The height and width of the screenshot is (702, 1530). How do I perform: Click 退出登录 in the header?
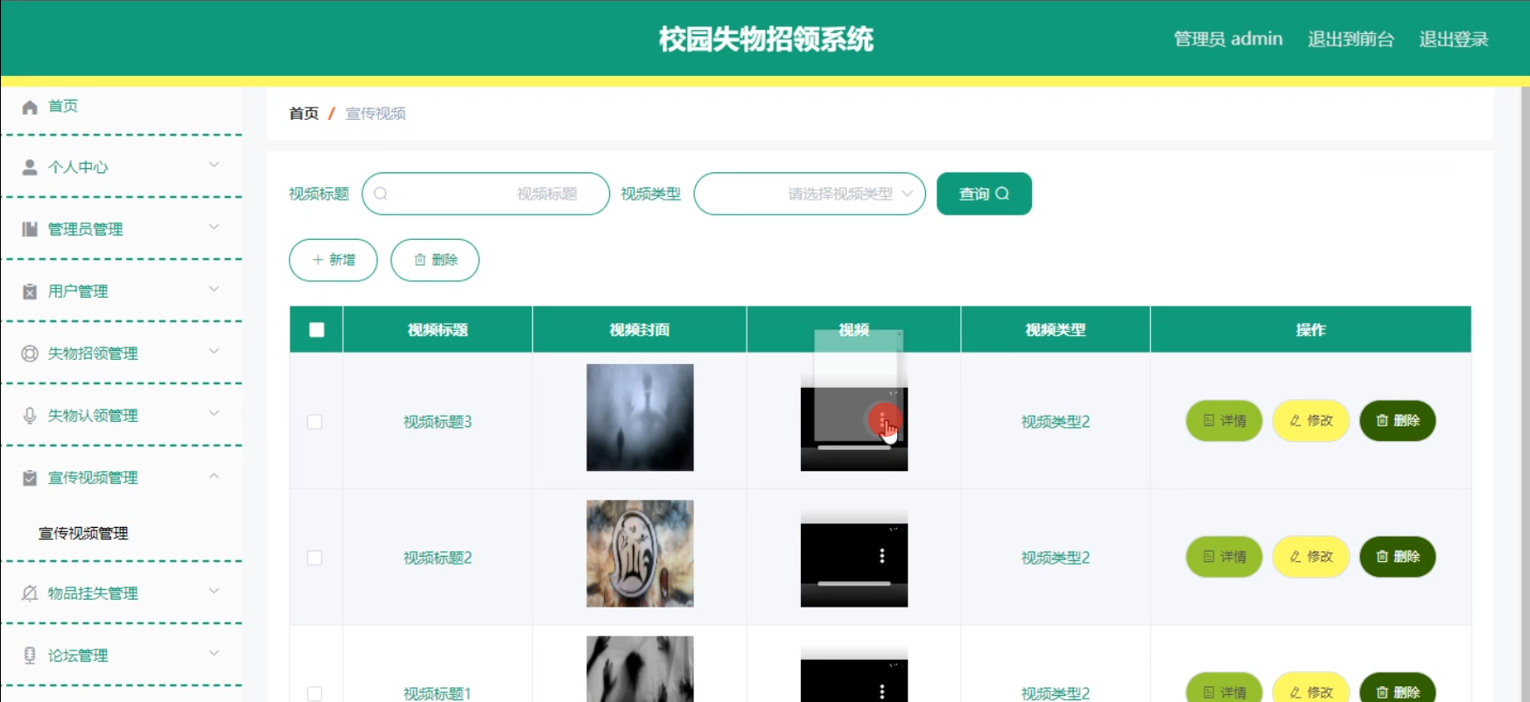point(1454,39)
